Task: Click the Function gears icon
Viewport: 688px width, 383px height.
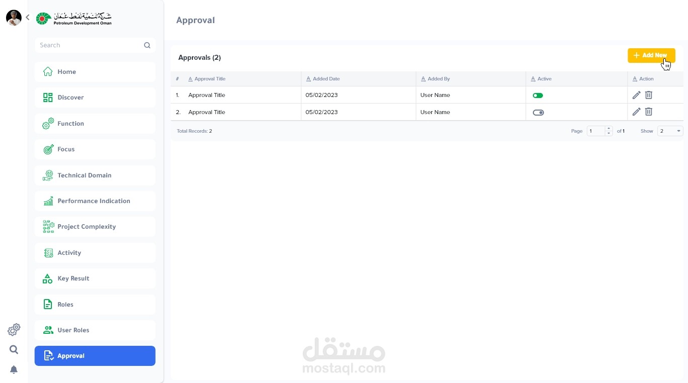Action: [48, 124]
